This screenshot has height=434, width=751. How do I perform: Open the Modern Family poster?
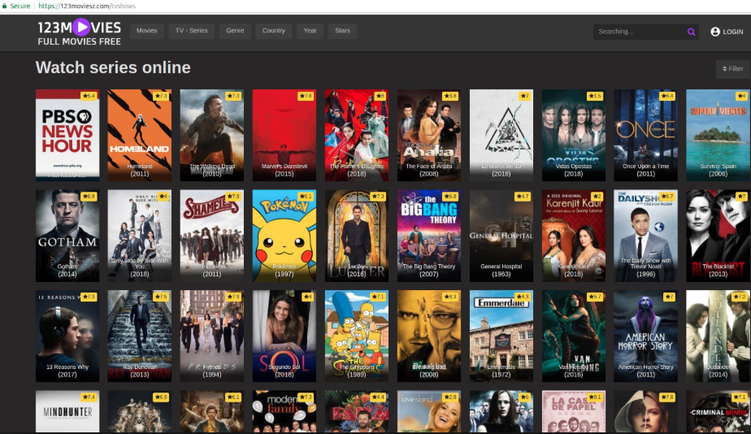click(x=284, y=411)
